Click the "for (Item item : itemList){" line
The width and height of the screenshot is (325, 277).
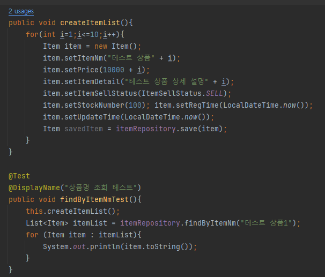pos(84,235)
